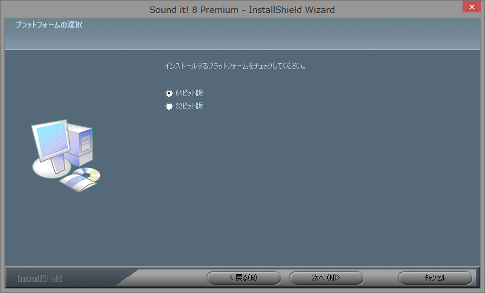Click the InstallShield logo in the footer
Image resolution: width=485 pixels, height=293 pixels.
[x=40, y=278]
